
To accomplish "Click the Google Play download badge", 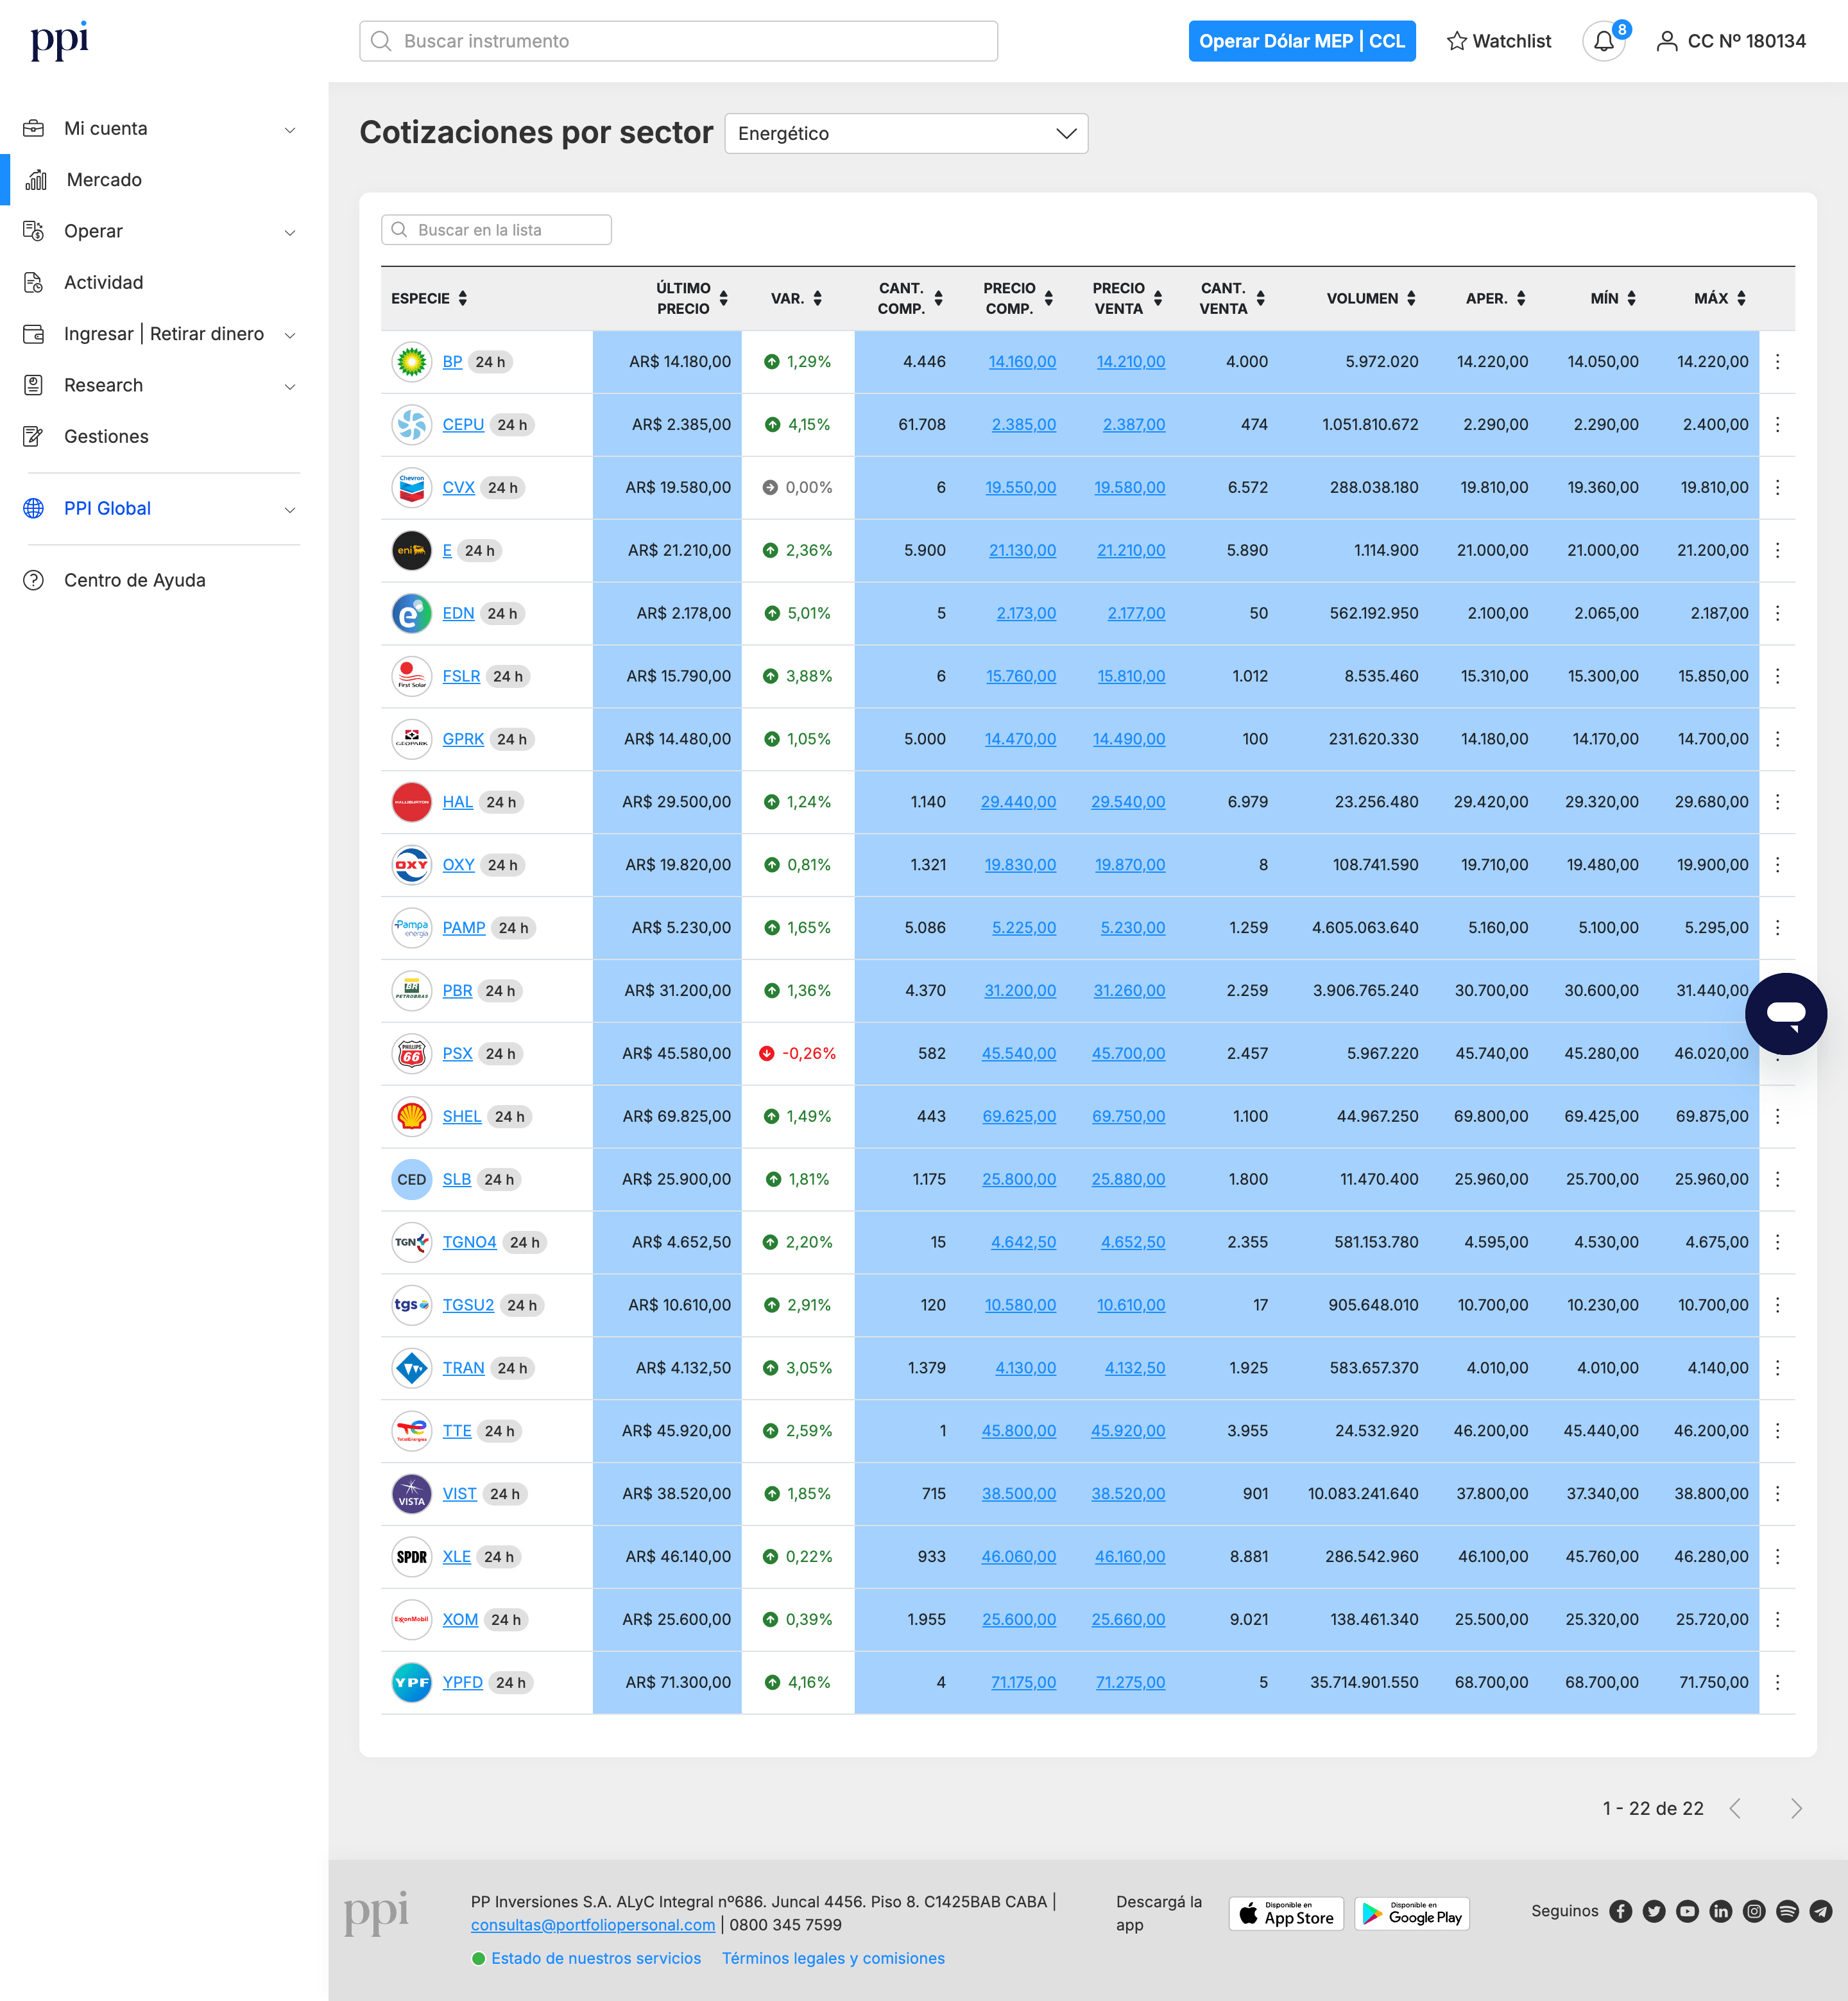I will (x=1412, y=1914).
